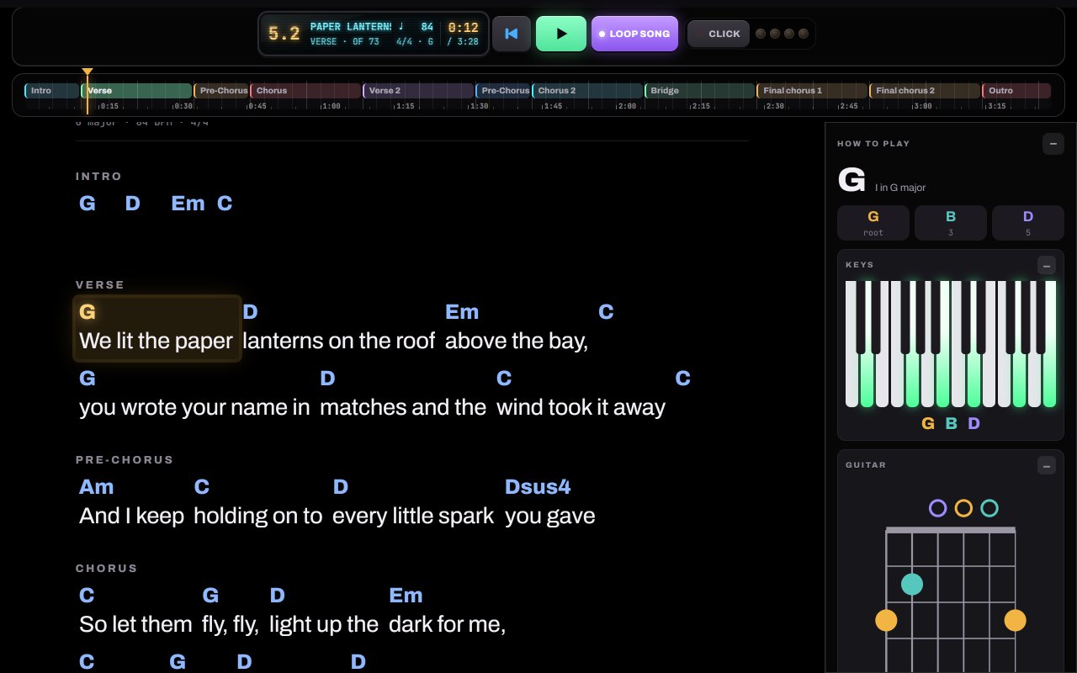Viewport: 1077px width, 673px height.
Task: Click the Dsus4 chord in the Pre-Chorus
Action: [x=538, y=487]
